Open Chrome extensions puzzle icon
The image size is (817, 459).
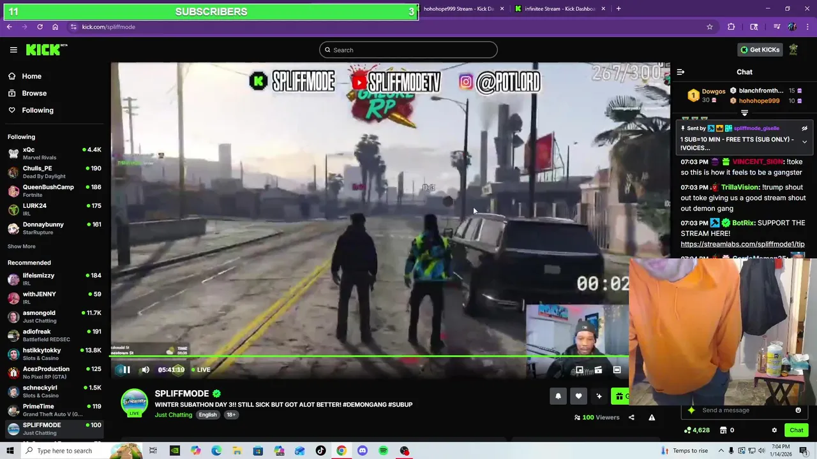pyautogui.click(x=731, y=27)
